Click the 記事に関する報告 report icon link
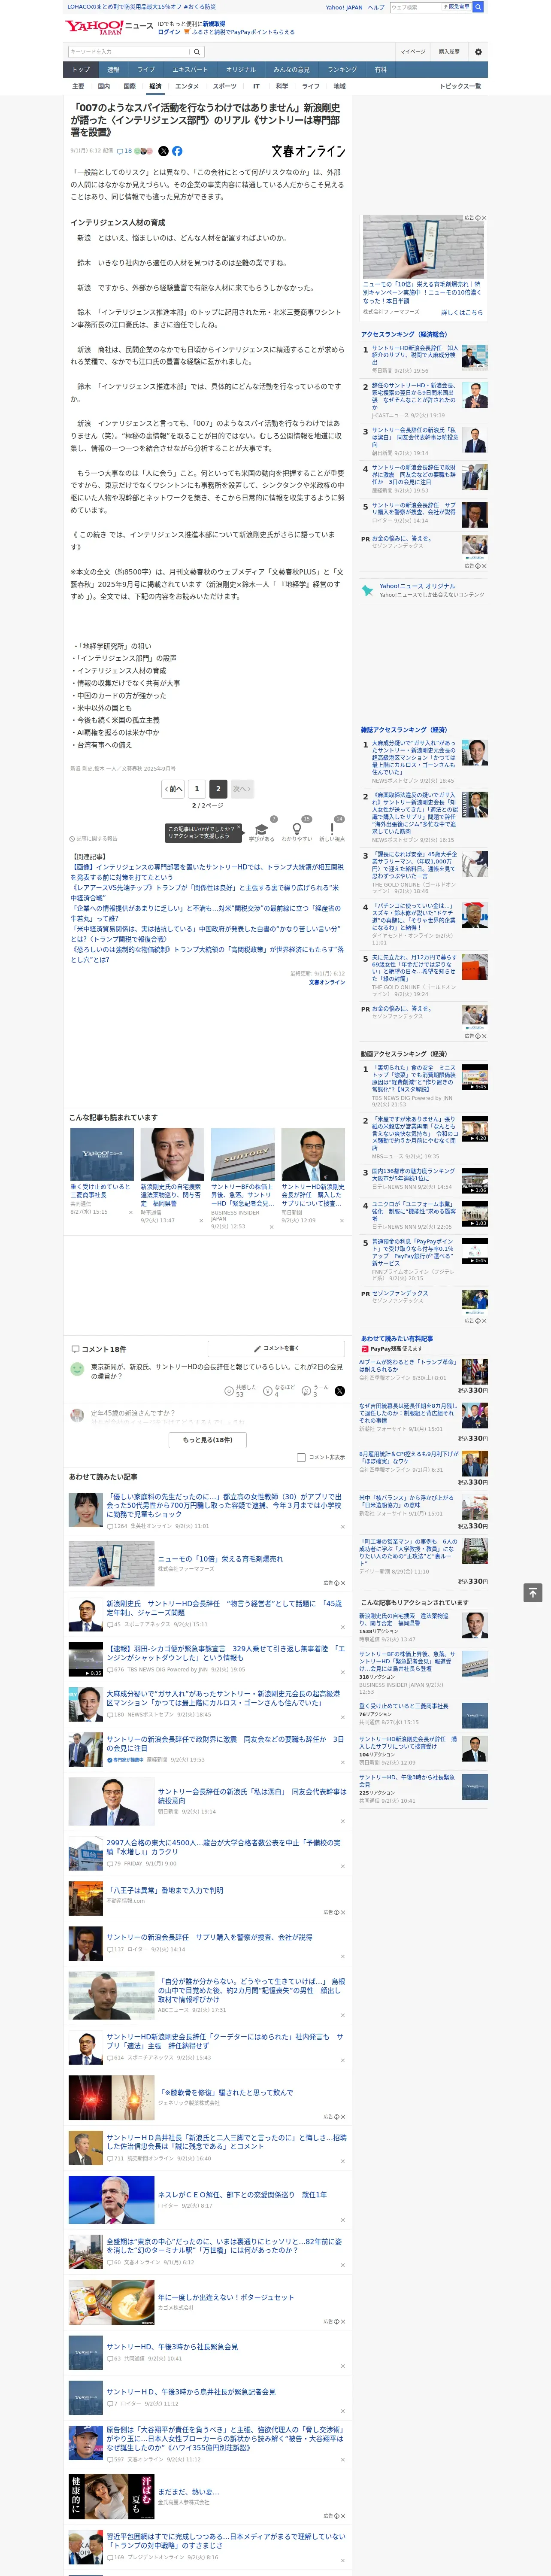The width and height of the screenshot is (551, 2576). coord(93,839)
